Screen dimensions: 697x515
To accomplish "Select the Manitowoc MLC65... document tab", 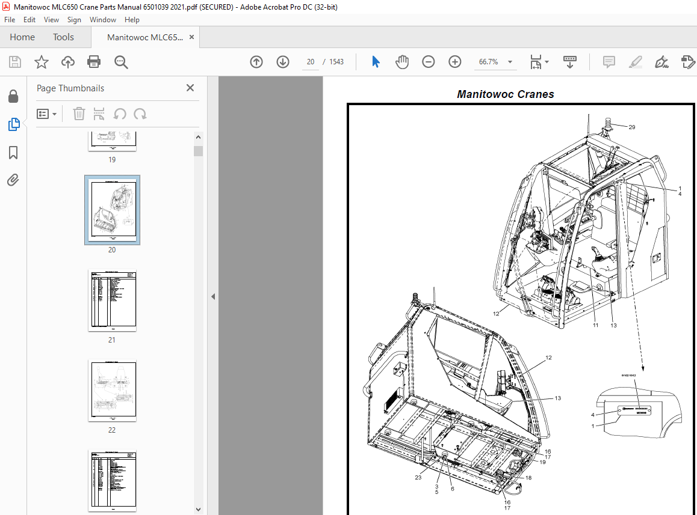I will click(x=145, y=37).
